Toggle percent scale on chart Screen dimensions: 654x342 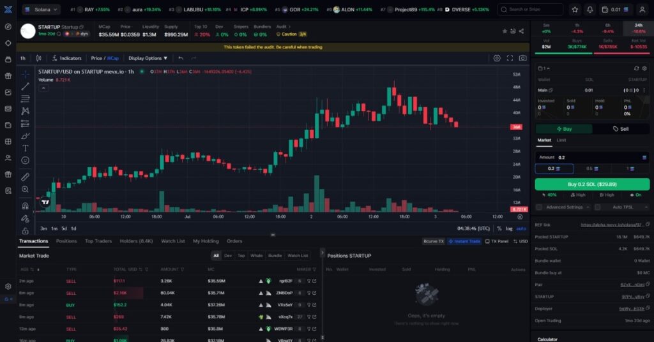coord(499,228)
